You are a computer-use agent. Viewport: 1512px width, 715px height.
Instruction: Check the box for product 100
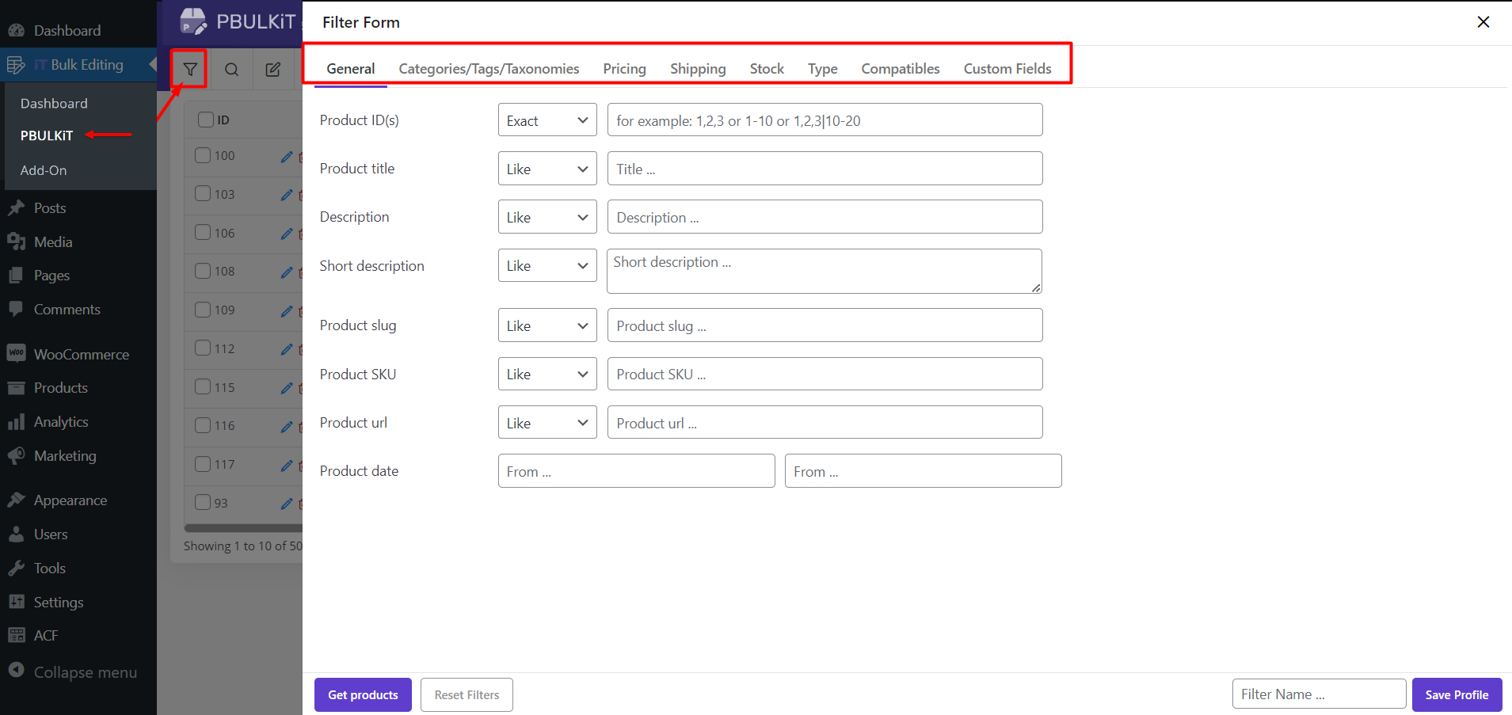click(203, 155)
